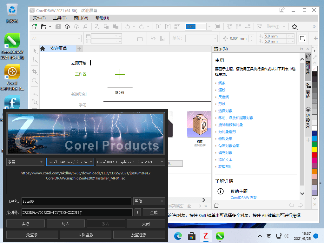
Task: Open the 文件(F) menu
Action: tap(39, 18)
